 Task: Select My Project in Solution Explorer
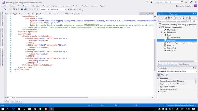coord(171,30)
